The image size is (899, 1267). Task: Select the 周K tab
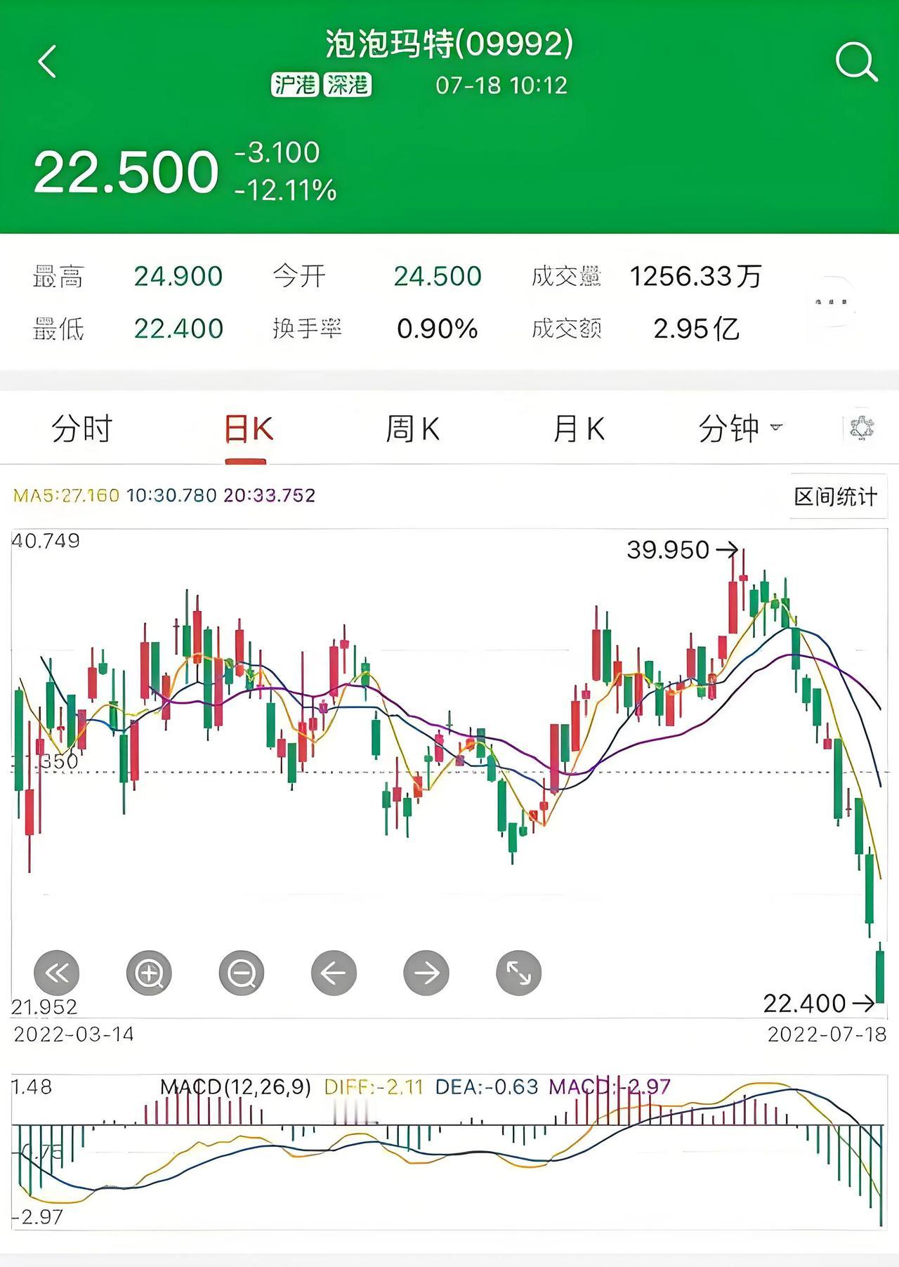coord(413,428)
